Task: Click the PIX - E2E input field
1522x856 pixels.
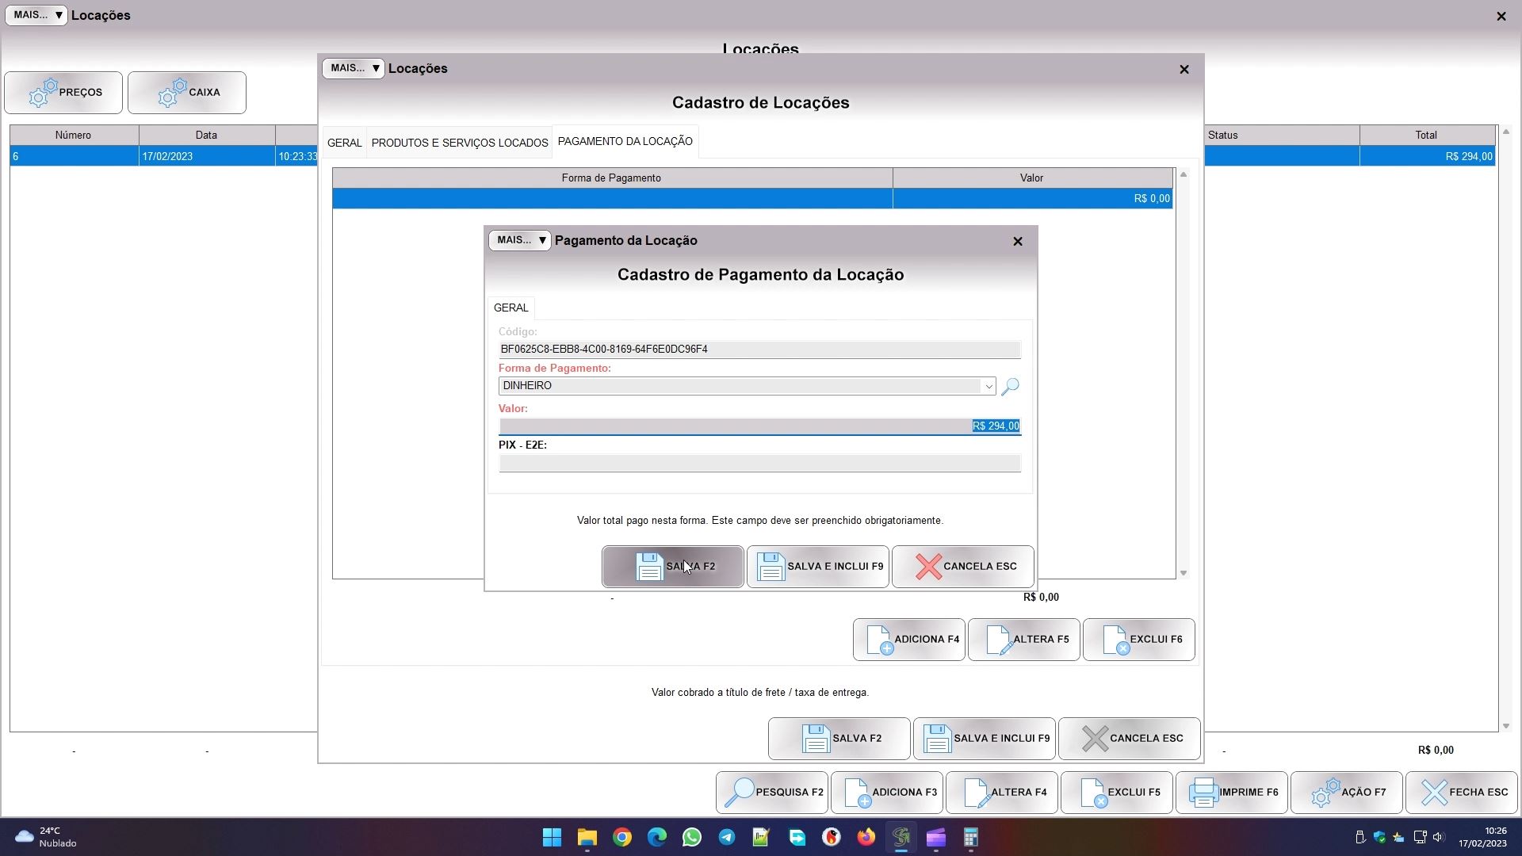Action: [759, 464]
